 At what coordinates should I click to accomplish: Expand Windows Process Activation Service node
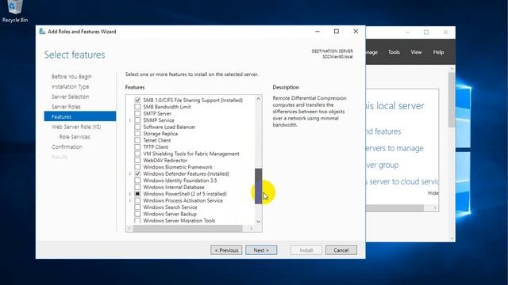[130, 200]
